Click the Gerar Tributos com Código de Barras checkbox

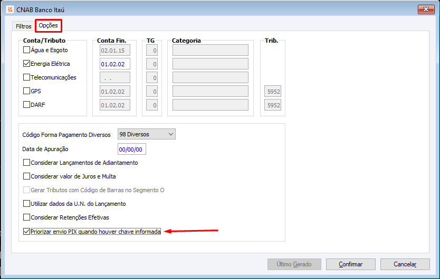pyautogui.click(x=26, y=190)
